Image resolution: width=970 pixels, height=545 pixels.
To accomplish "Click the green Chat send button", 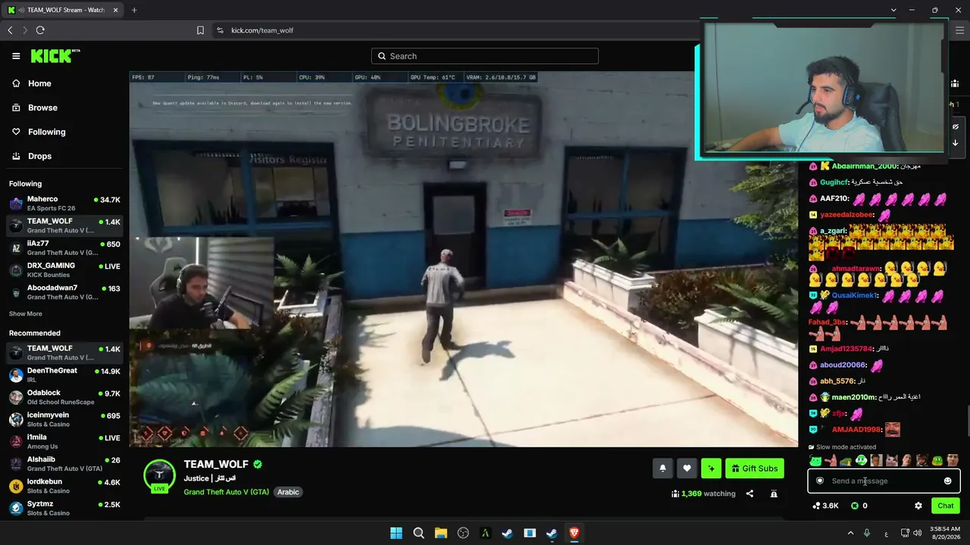I will (x=946, y=506).
